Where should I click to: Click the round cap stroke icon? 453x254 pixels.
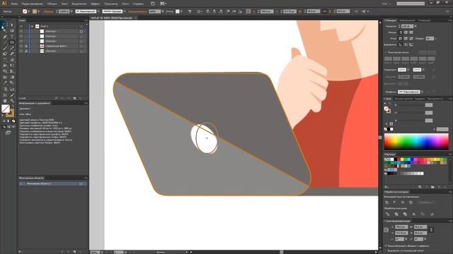click(406, 32)
